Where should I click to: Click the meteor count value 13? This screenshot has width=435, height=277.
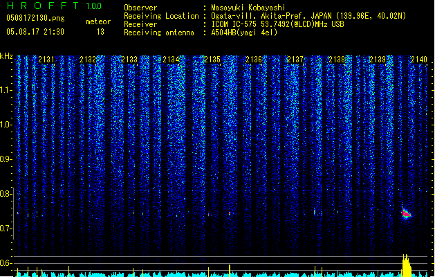100,32
